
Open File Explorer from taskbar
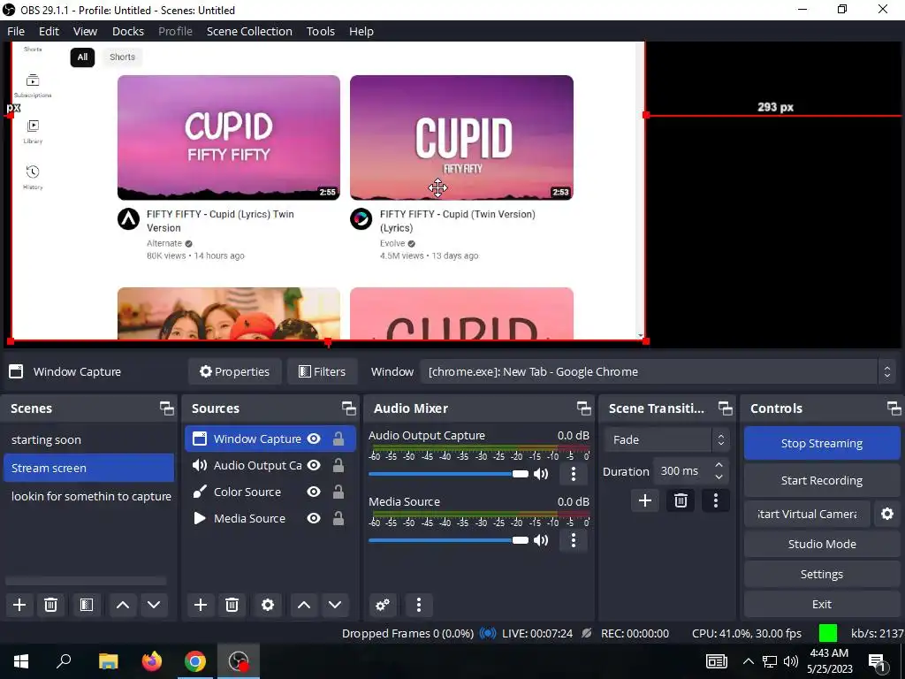pos(108,661)
